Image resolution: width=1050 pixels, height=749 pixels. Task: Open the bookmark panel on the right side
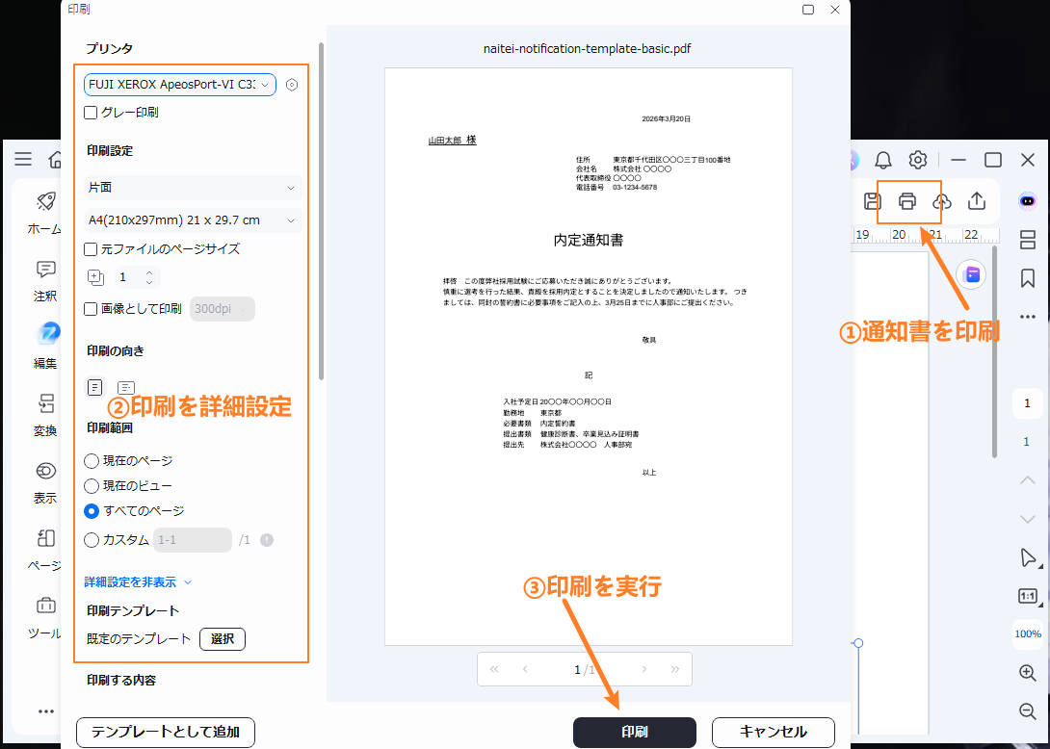coord(1026,279)
